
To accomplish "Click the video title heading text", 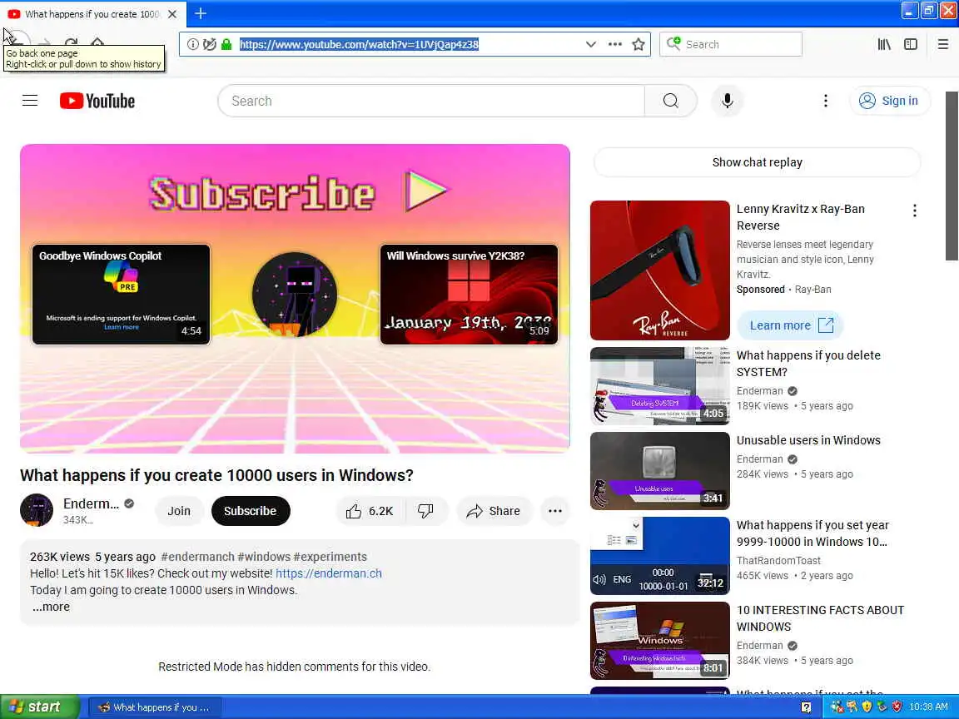I will coord(216,475).
